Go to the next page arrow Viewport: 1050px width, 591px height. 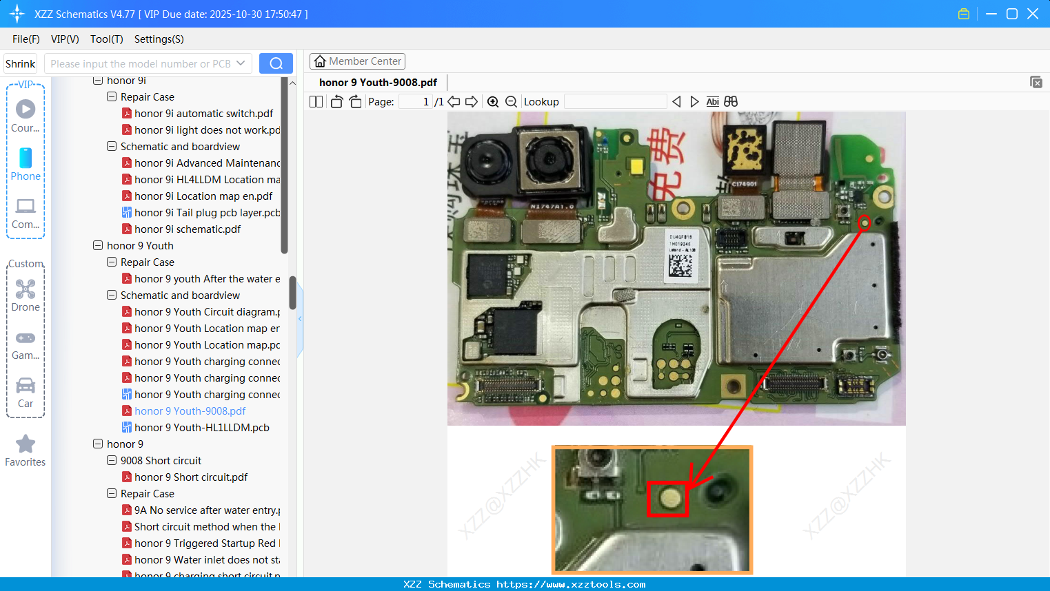(x=472, y=102)
